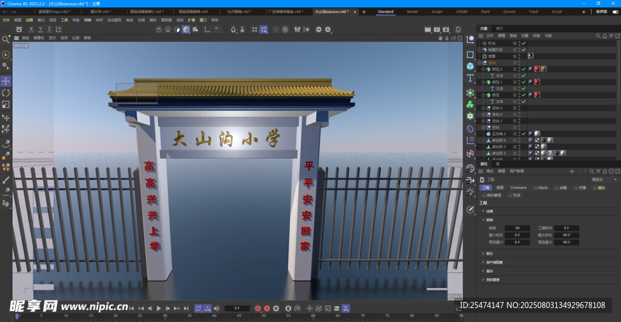This screenshot has width=621, height=322.
Task: Add a Cube primitive from the palette
Action: coord(470,66)
